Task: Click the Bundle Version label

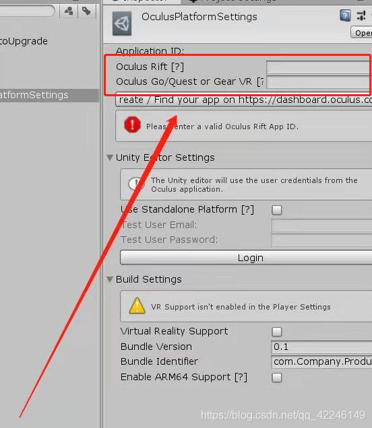Action: pyautogui.click(x=156, y=347)
